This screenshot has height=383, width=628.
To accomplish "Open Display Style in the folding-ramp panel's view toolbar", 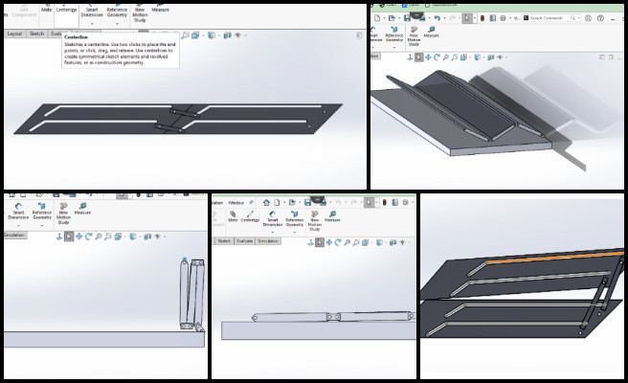I will 477,57.
